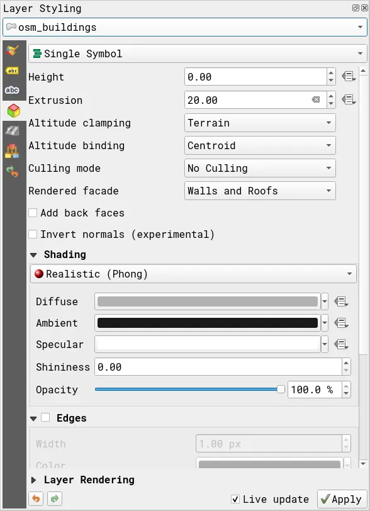Click the Shininess input field
Viewport: 370px width, 511px height.
(218, 367)
